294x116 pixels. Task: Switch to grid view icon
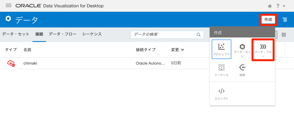[x=284, y=35]
